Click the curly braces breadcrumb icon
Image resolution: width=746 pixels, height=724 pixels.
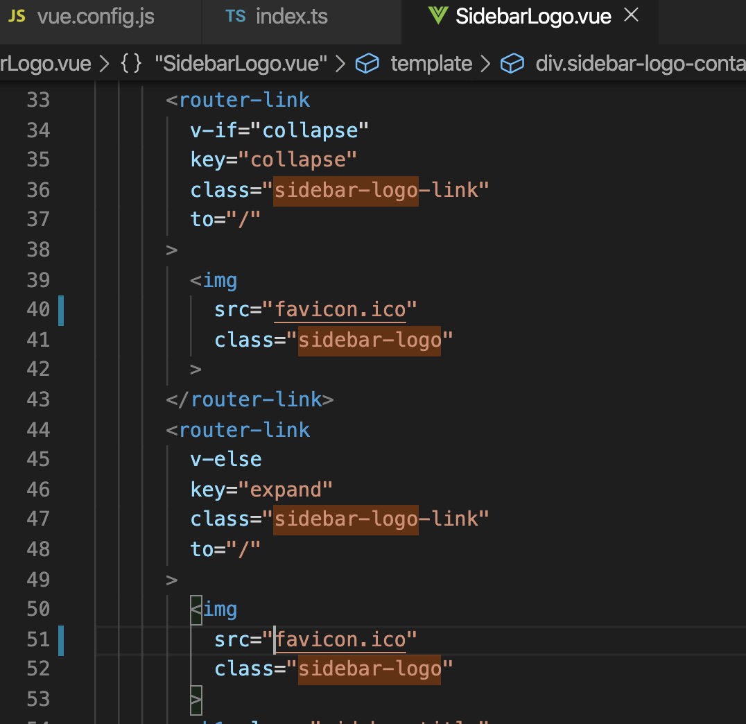pos(131,63)
